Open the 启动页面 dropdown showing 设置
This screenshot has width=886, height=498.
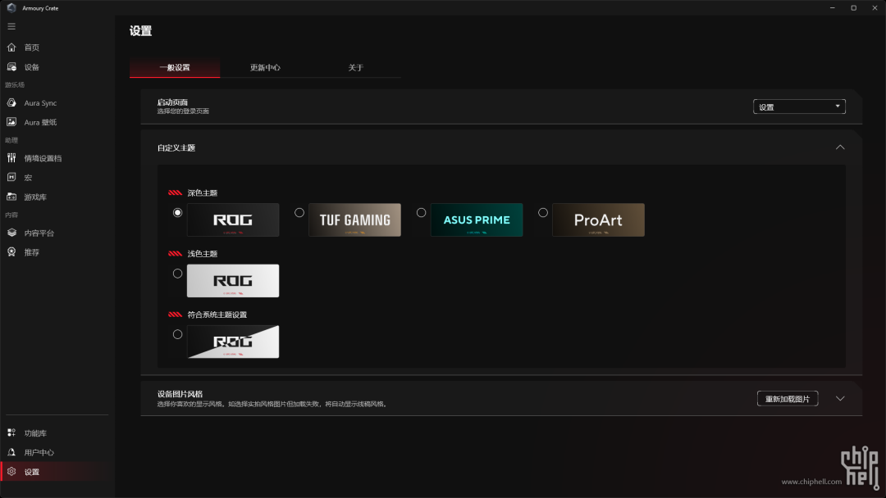(799, 106)
